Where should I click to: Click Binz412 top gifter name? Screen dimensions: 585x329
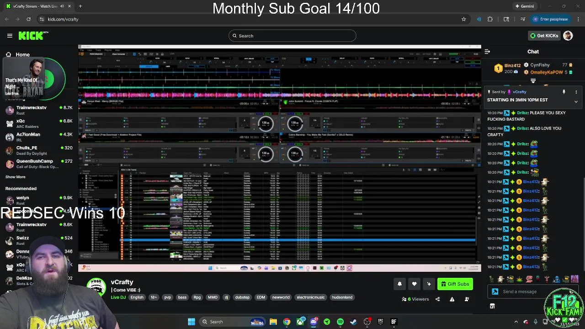(512, 66)
